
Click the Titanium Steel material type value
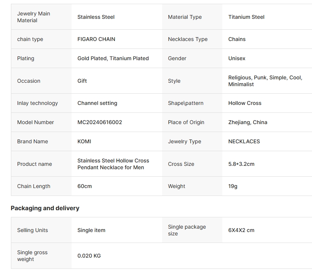(246, 17)
